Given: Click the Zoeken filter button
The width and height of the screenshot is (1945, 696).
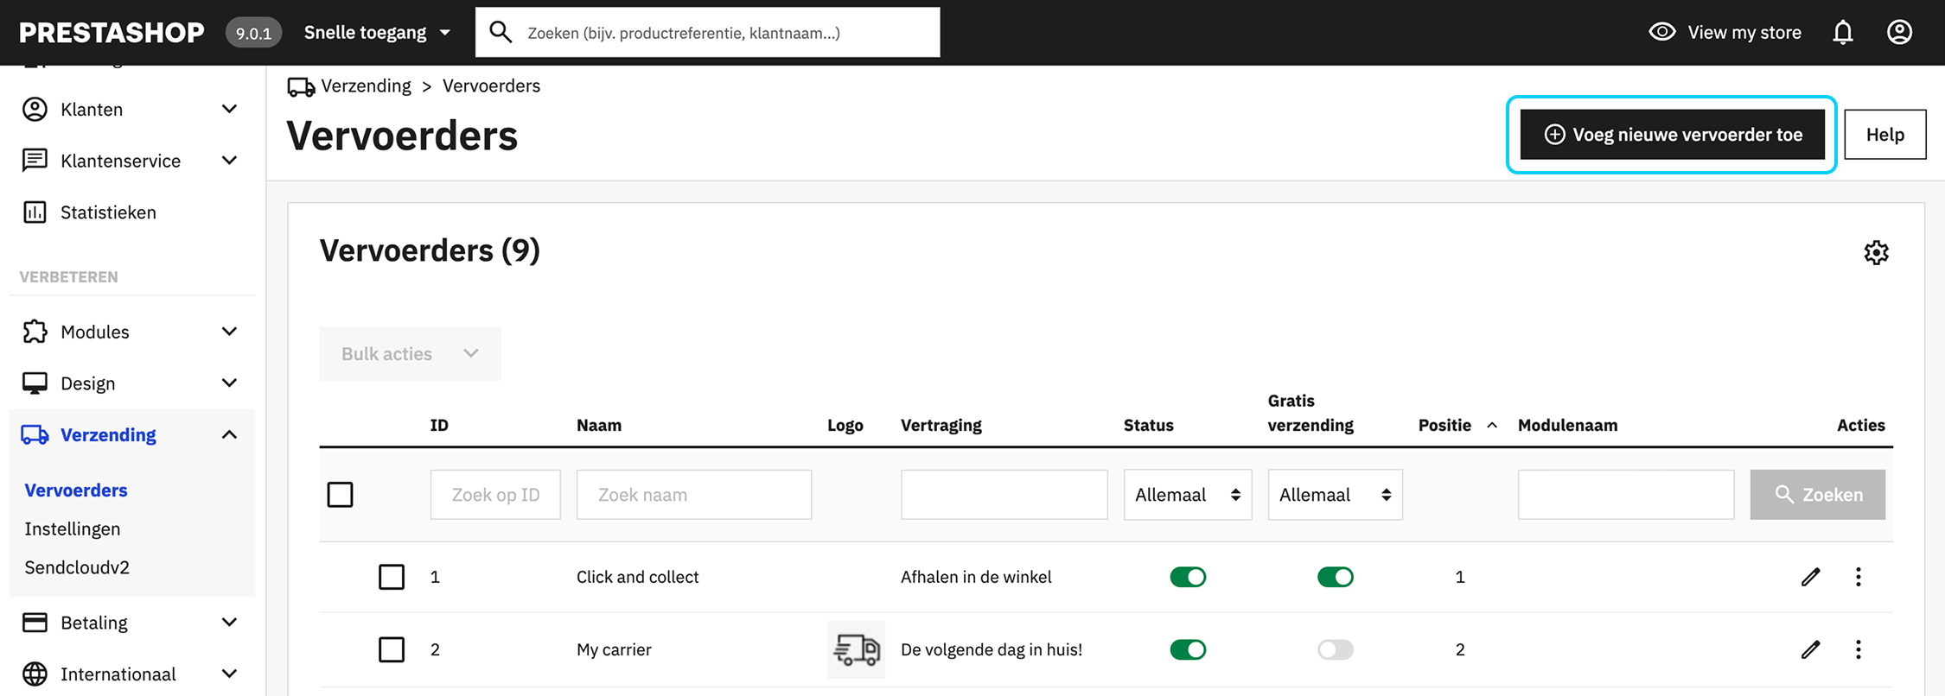Looking at the screenshot, I should click(x=1817, y=494).
